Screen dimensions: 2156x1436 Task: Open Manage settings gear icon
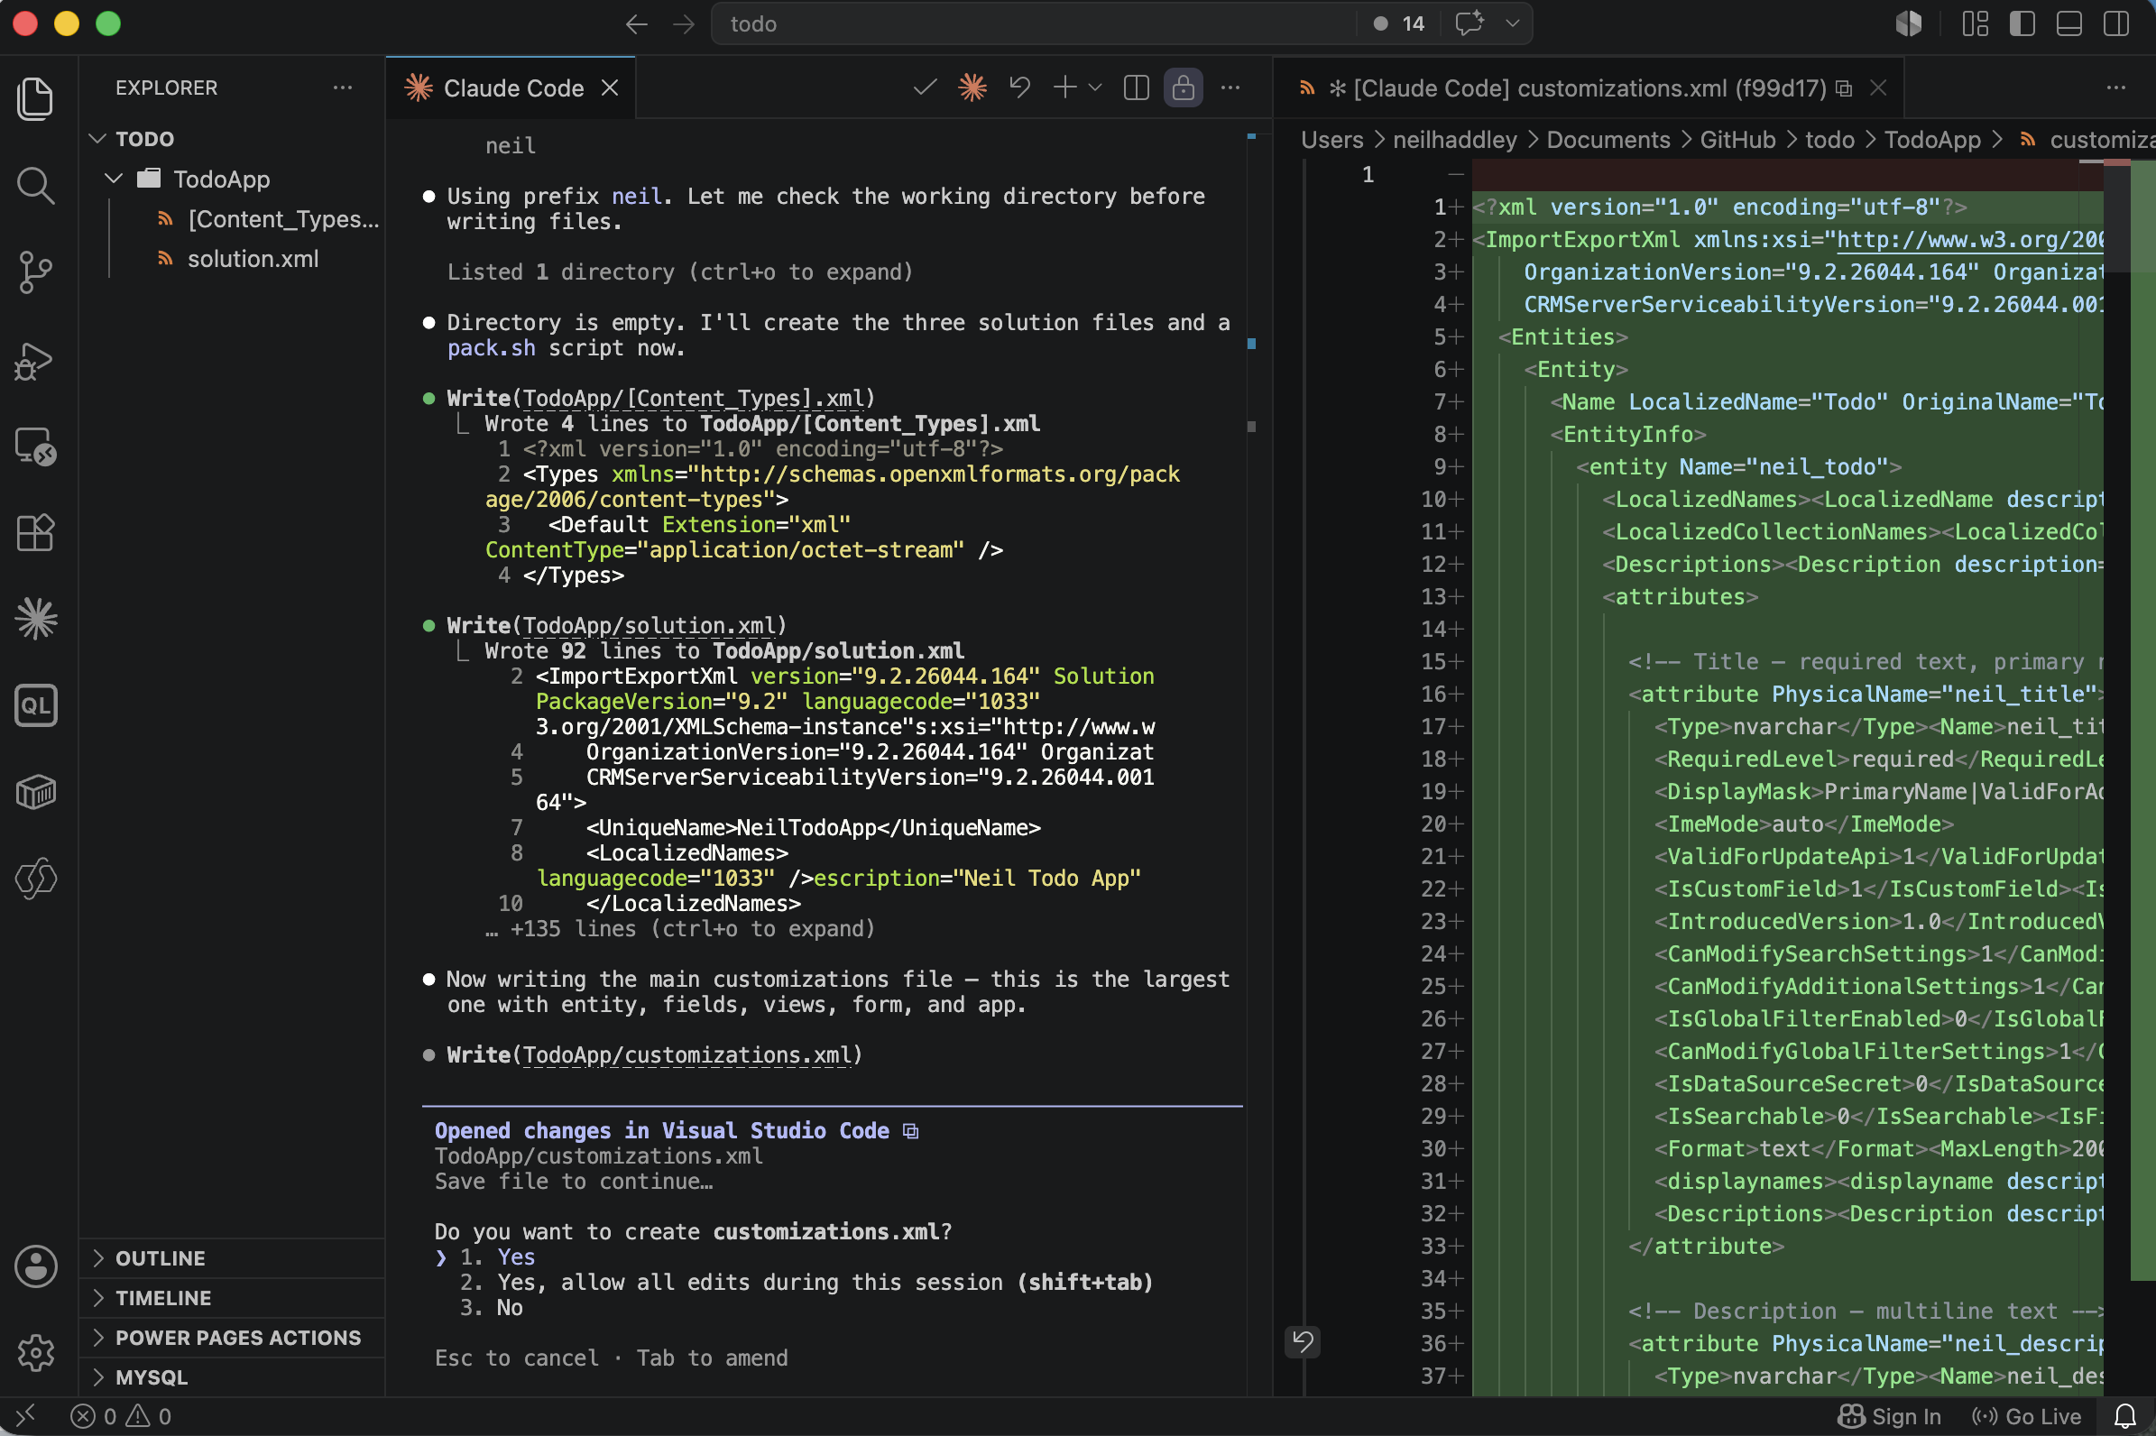click(36, 1353)
